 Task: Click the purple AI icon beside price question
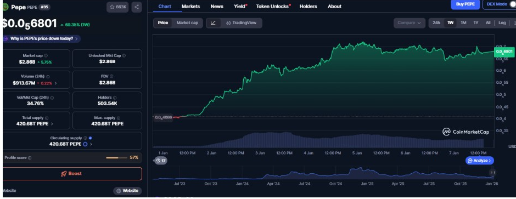[x=5, y=39]
